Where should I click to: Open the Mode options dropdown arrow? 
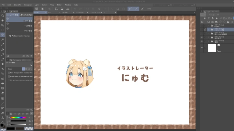pos(31,69)
